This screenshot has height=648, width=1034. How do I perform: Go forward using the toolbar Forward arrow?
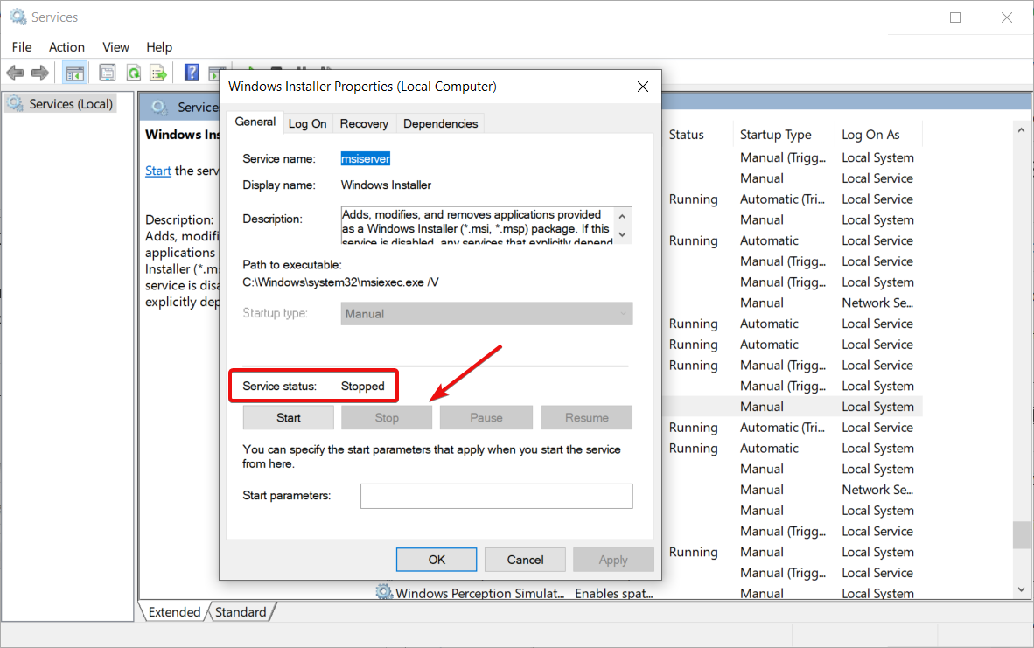pos(40,73)
